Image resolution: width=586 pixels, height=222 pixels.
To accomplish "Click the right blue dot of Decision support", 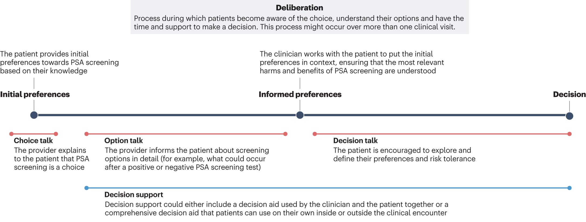I will pos(569,188).
